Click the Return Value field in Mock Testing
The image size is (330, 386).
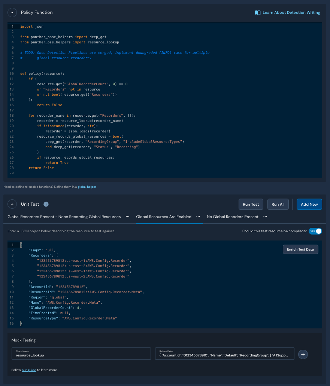pyautogui.click(x=225, y=354)
